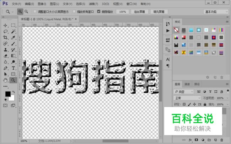Viewport: 231px width, 144px height.
Task: Open the workspace dropdown (基本功能)
Action: [x=216, y=12]
